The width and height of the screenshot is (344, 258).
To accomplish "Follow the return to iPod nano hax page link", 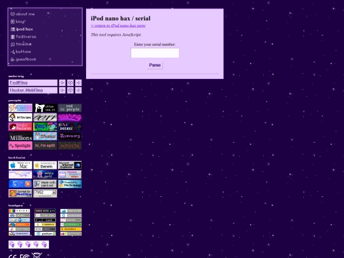I will [118, 25].
